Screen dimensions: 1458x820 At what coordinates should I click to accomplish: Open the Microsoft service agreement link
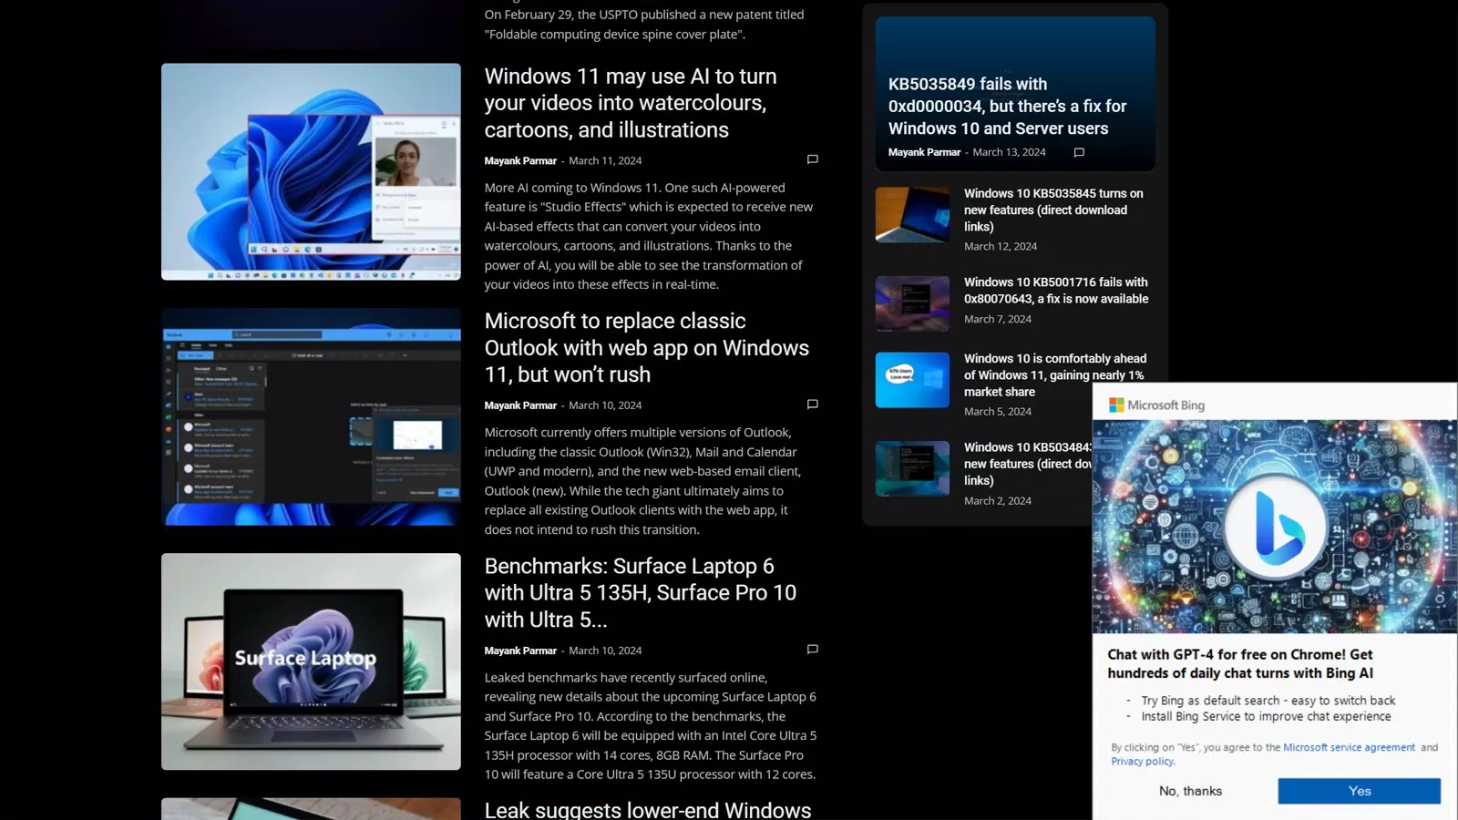[x=1351, y=746]
